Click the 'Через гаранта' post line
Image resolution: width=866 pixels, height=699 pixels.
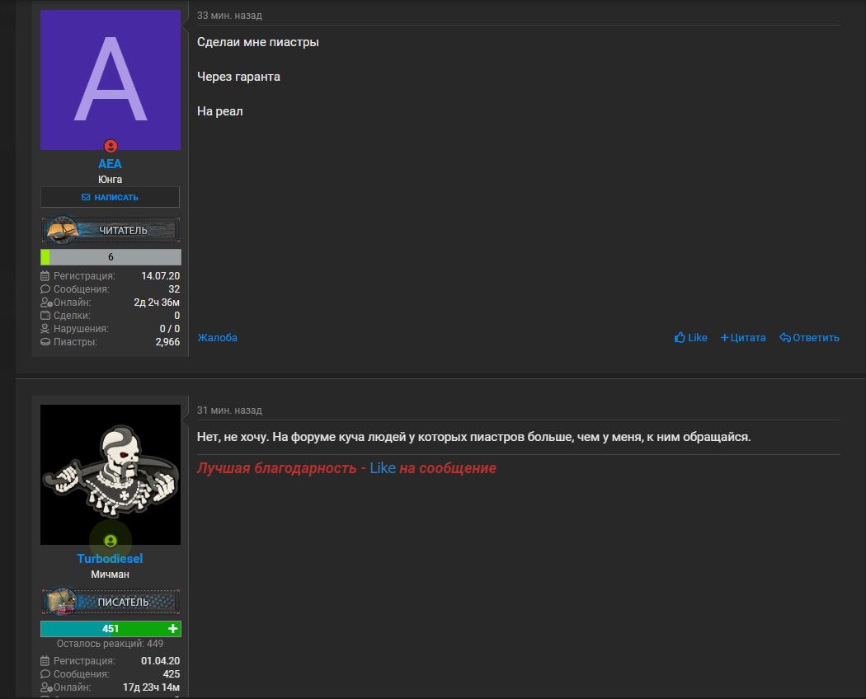tap(238, 77)
